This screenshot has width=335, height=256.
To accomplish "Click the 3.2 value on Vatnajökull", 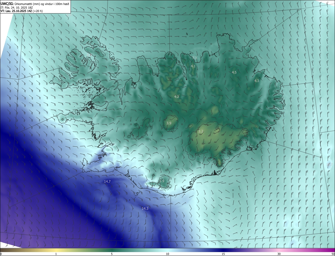I will pos(201,131).
